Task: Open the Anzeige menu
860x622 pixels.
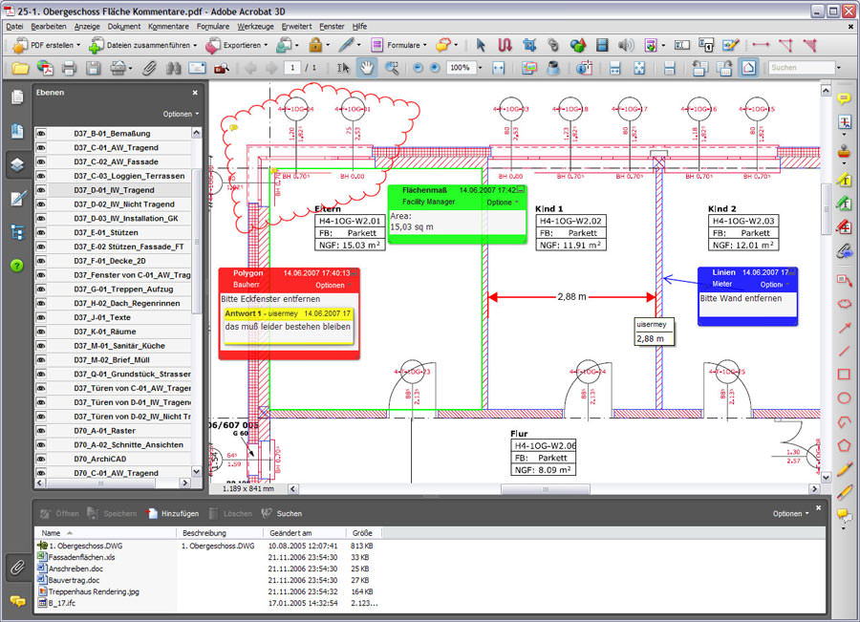Action: click(87, 27)
